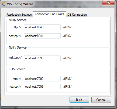Click the Notify Service localhost:7095 field
Screen dimensions: 117x109
coord(42,58)
